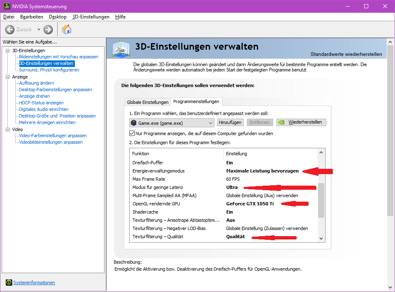Open Anzeige drehen
Screen dimensions: 395x292
[x=35, y=96]
